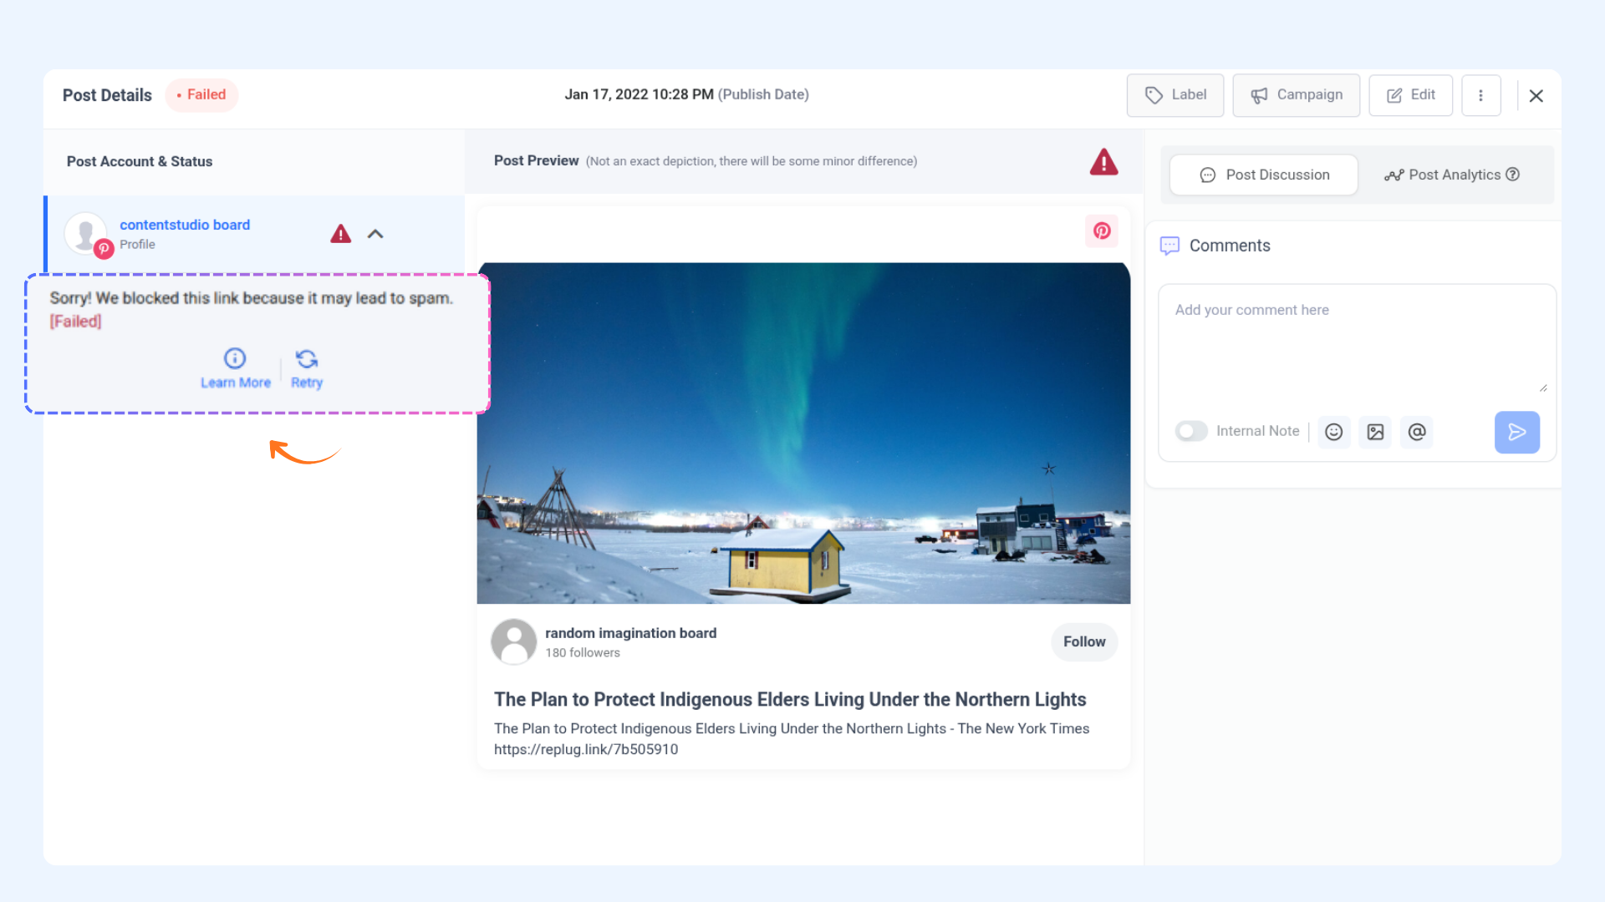The image size is (1605, 902).
Task: Click warning icon beside contentstudio board
Action: (340, 234)
